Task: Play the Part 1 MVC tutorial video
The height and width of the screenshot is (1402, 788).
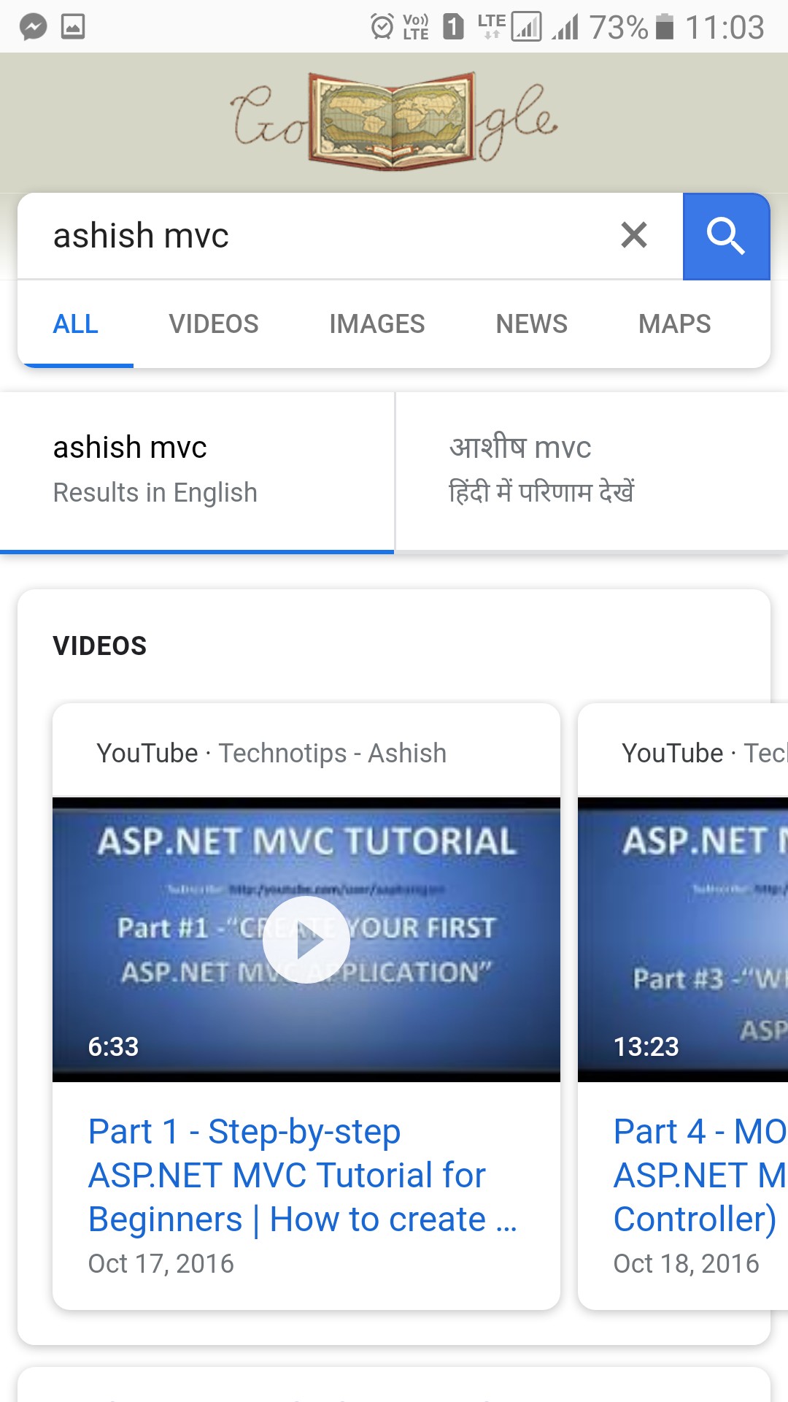Action: click(x=306, y=940)
